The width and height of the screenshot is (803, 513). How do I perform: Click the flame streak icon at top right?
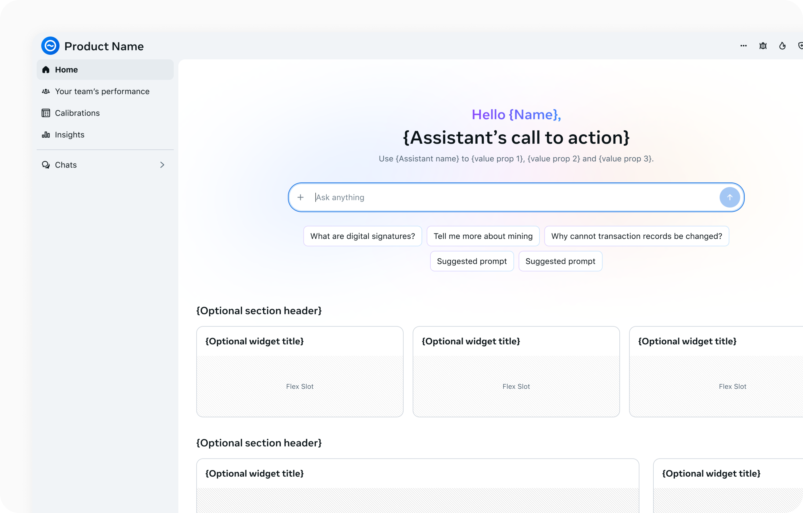[782, 46]
